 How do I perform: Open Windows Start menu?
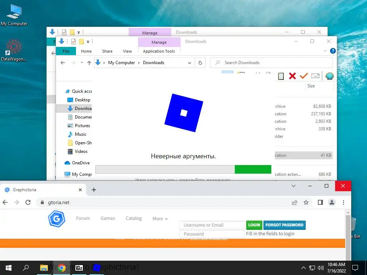[9, 268]
